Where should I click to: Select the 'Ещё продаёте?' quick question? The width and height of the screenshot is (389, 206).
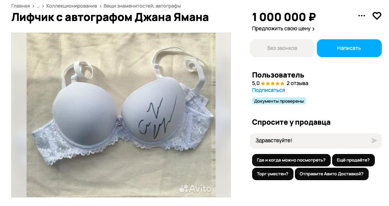353,160
